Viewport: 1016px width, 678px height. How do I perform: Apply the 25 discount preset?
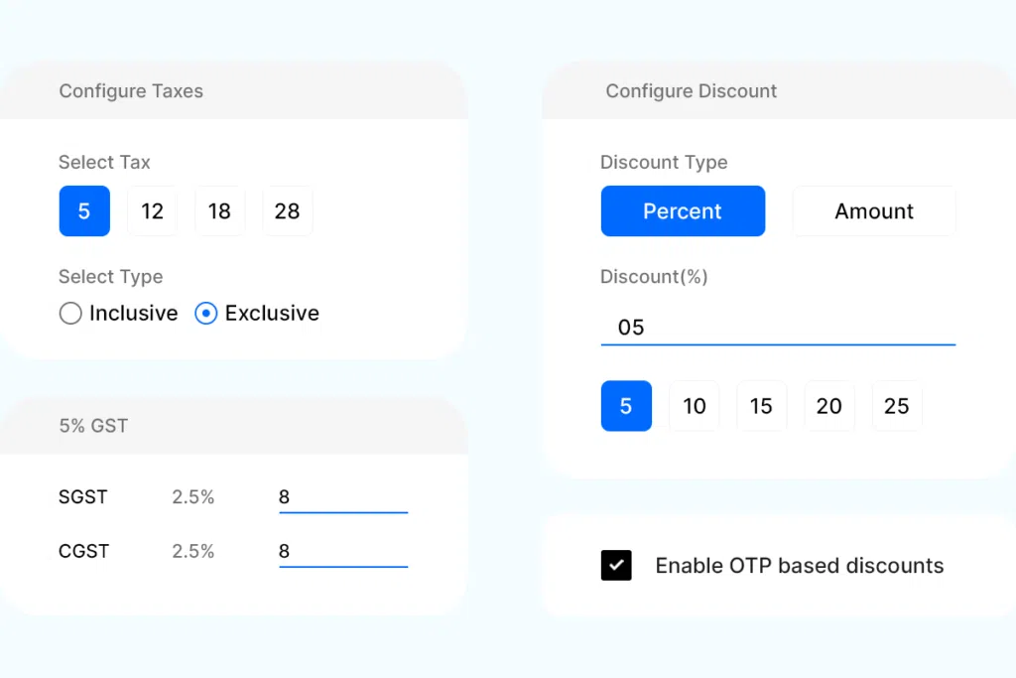tap(896, 406)
